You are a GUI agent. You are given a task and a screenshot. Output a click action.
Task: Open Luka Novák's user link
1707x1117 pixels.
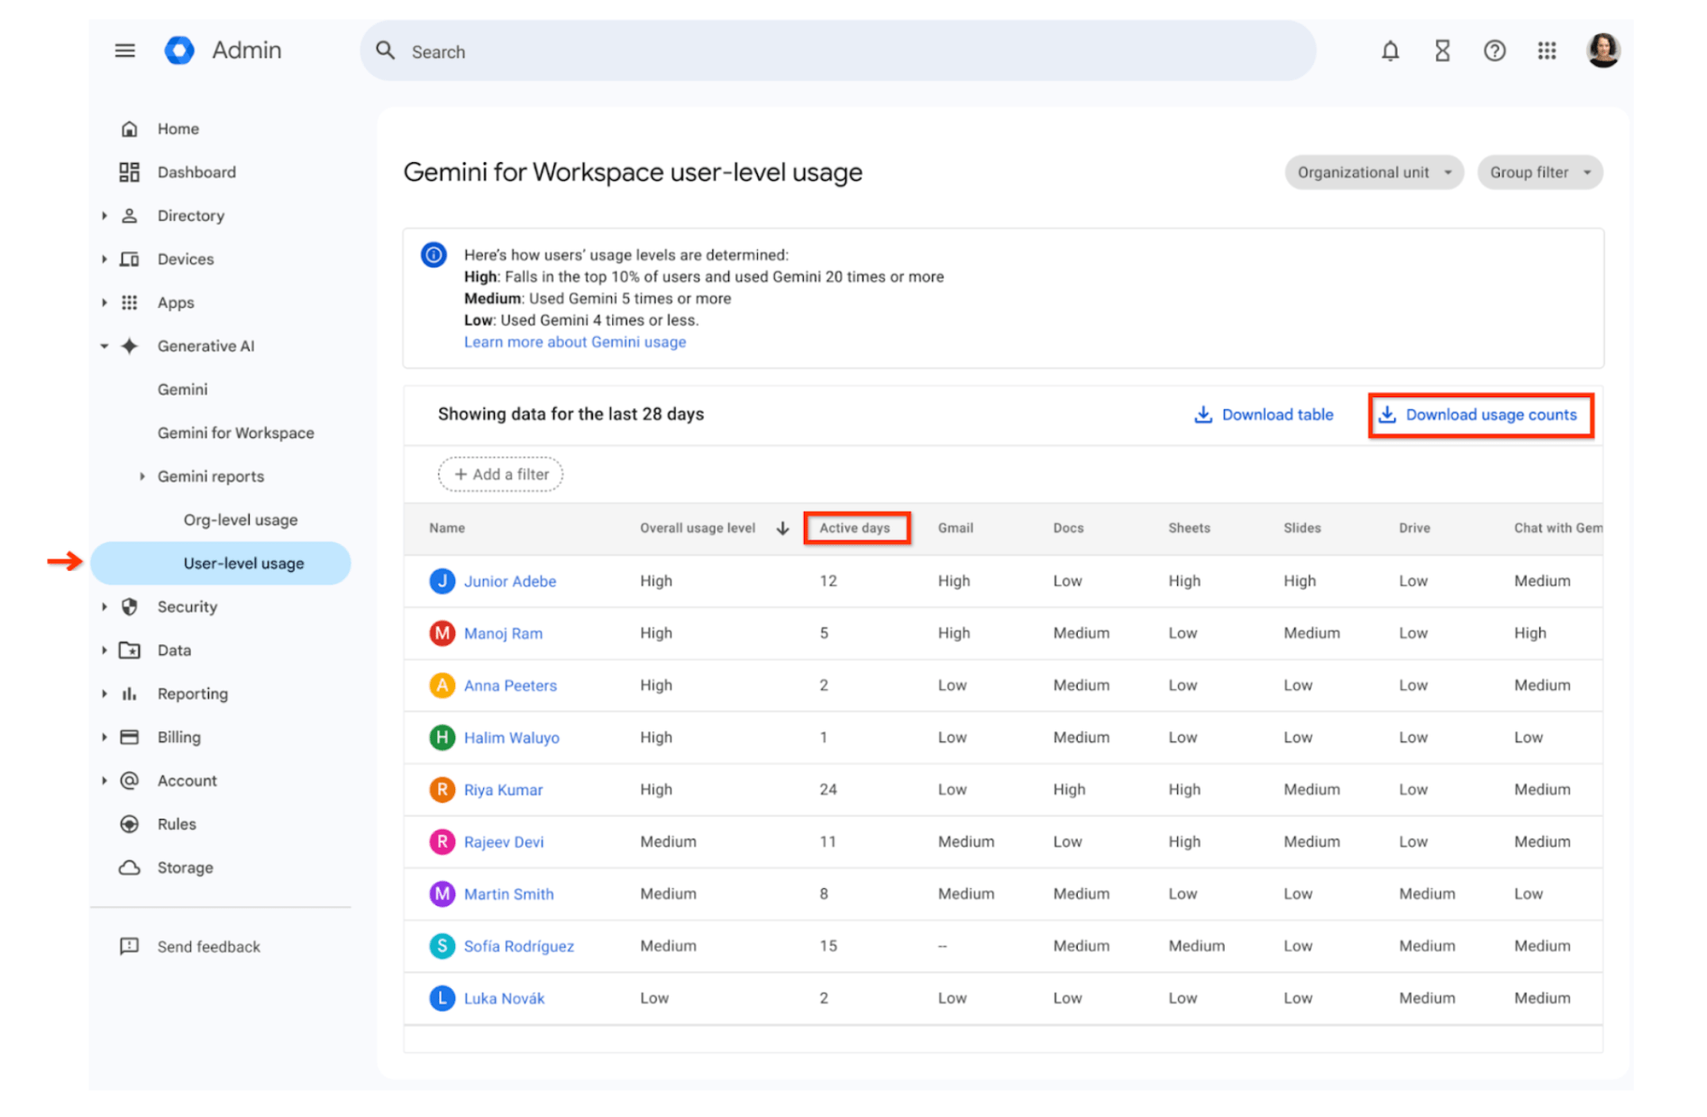(x=504, y=998)
